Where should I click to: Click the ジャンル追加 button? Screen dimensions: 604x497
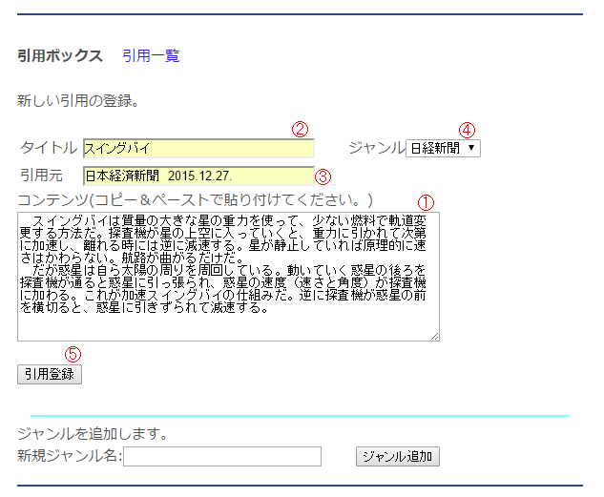(x=398, y=457)
